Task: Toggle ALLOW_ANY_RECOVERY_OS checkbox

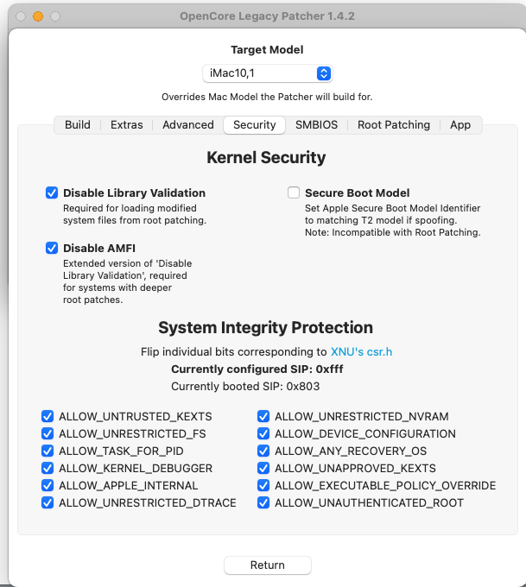Action: (263, 451)
